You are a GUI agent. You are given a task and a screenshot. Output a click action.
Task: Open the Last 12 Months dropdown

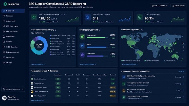coord(159,6)
